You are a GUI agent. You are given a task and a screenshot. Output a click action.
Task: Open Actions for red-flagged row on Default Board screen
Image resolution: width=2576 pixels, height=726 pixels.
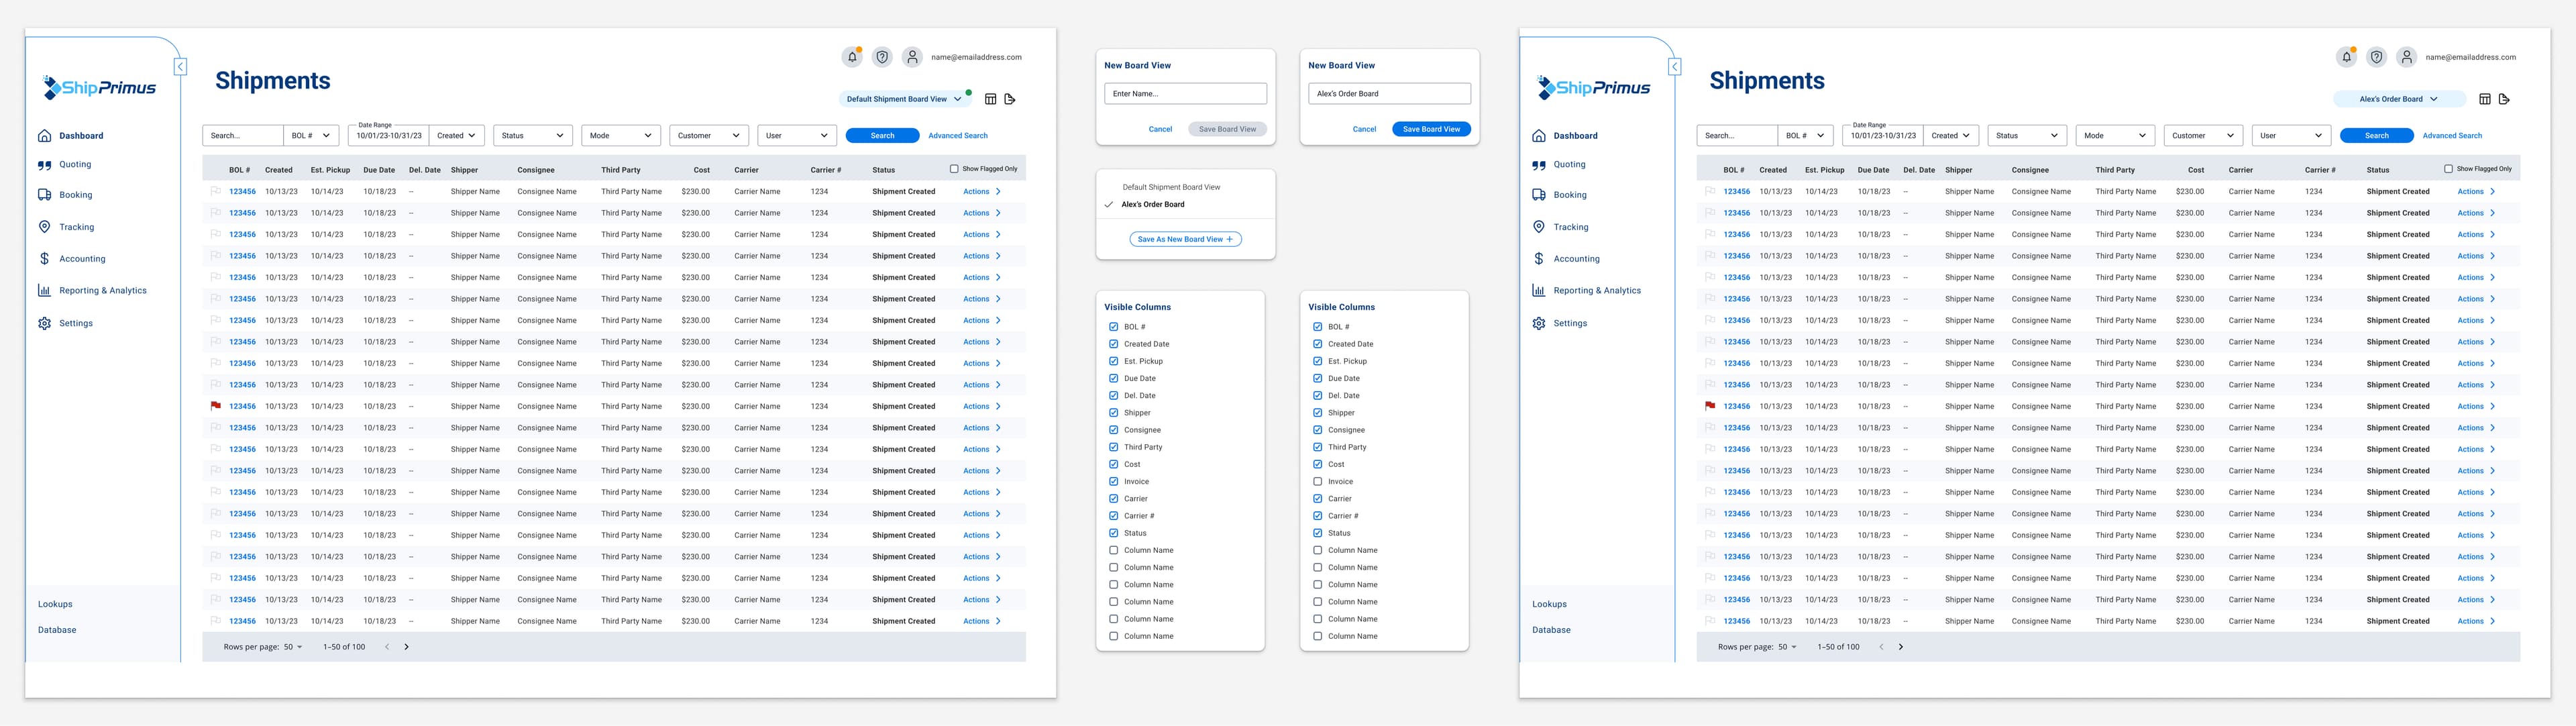tap(981, 406)
